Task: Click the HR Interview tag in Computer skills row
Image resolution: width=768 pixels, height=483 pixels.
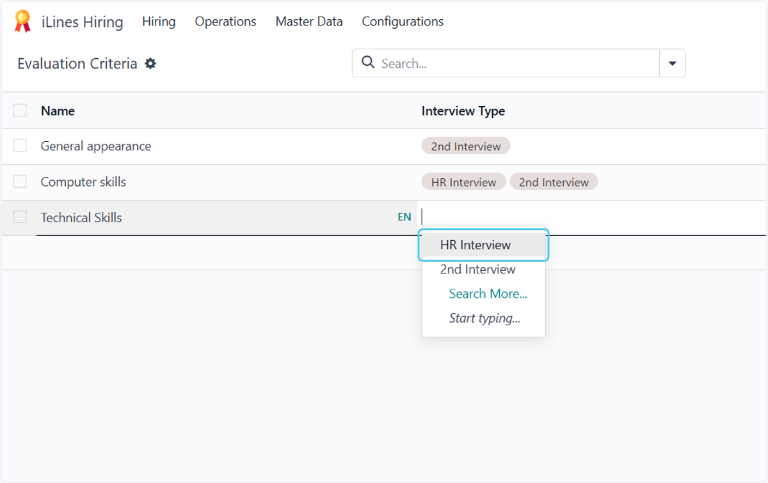Action: 463,182
